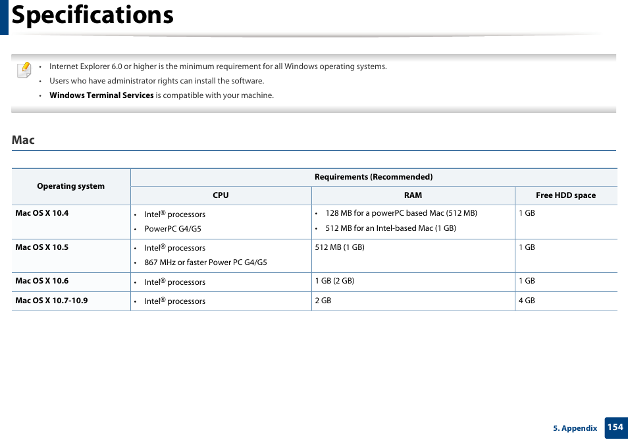Viewport: 628px width, 444px height.
Task: Click the administrator rights note line
Action: tap(157, 81)
